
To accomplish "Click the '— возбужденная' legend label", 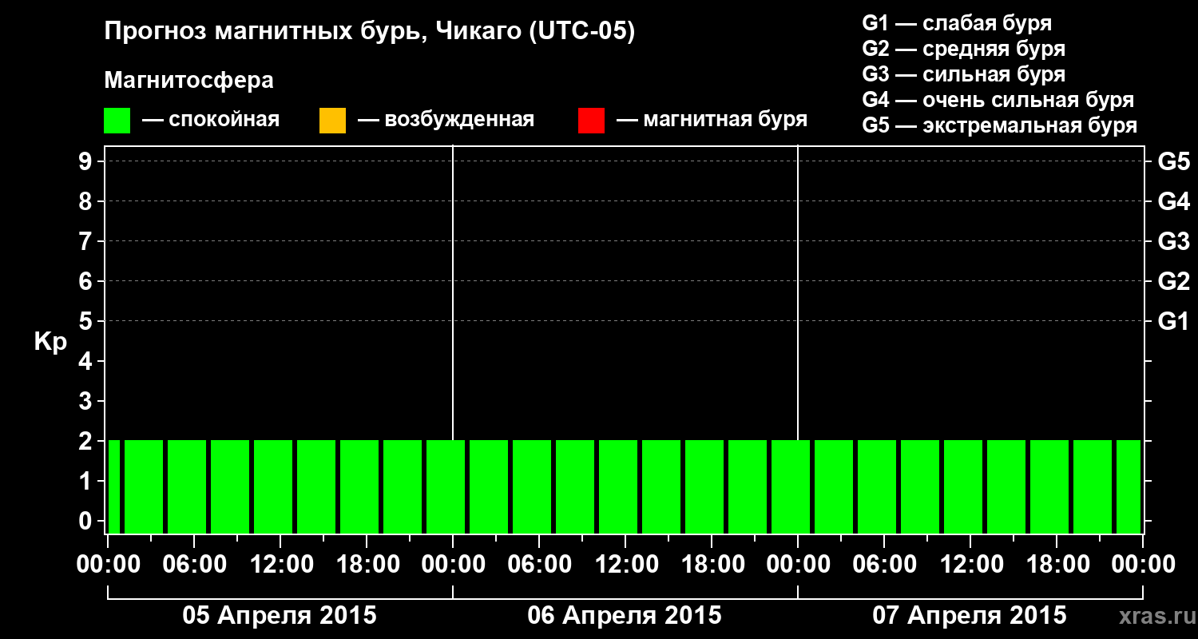I will click(446, 121).
